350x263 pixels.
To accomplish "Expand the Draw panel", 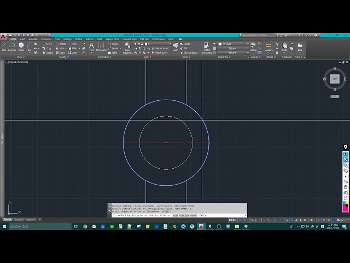I will pos(21,57).
